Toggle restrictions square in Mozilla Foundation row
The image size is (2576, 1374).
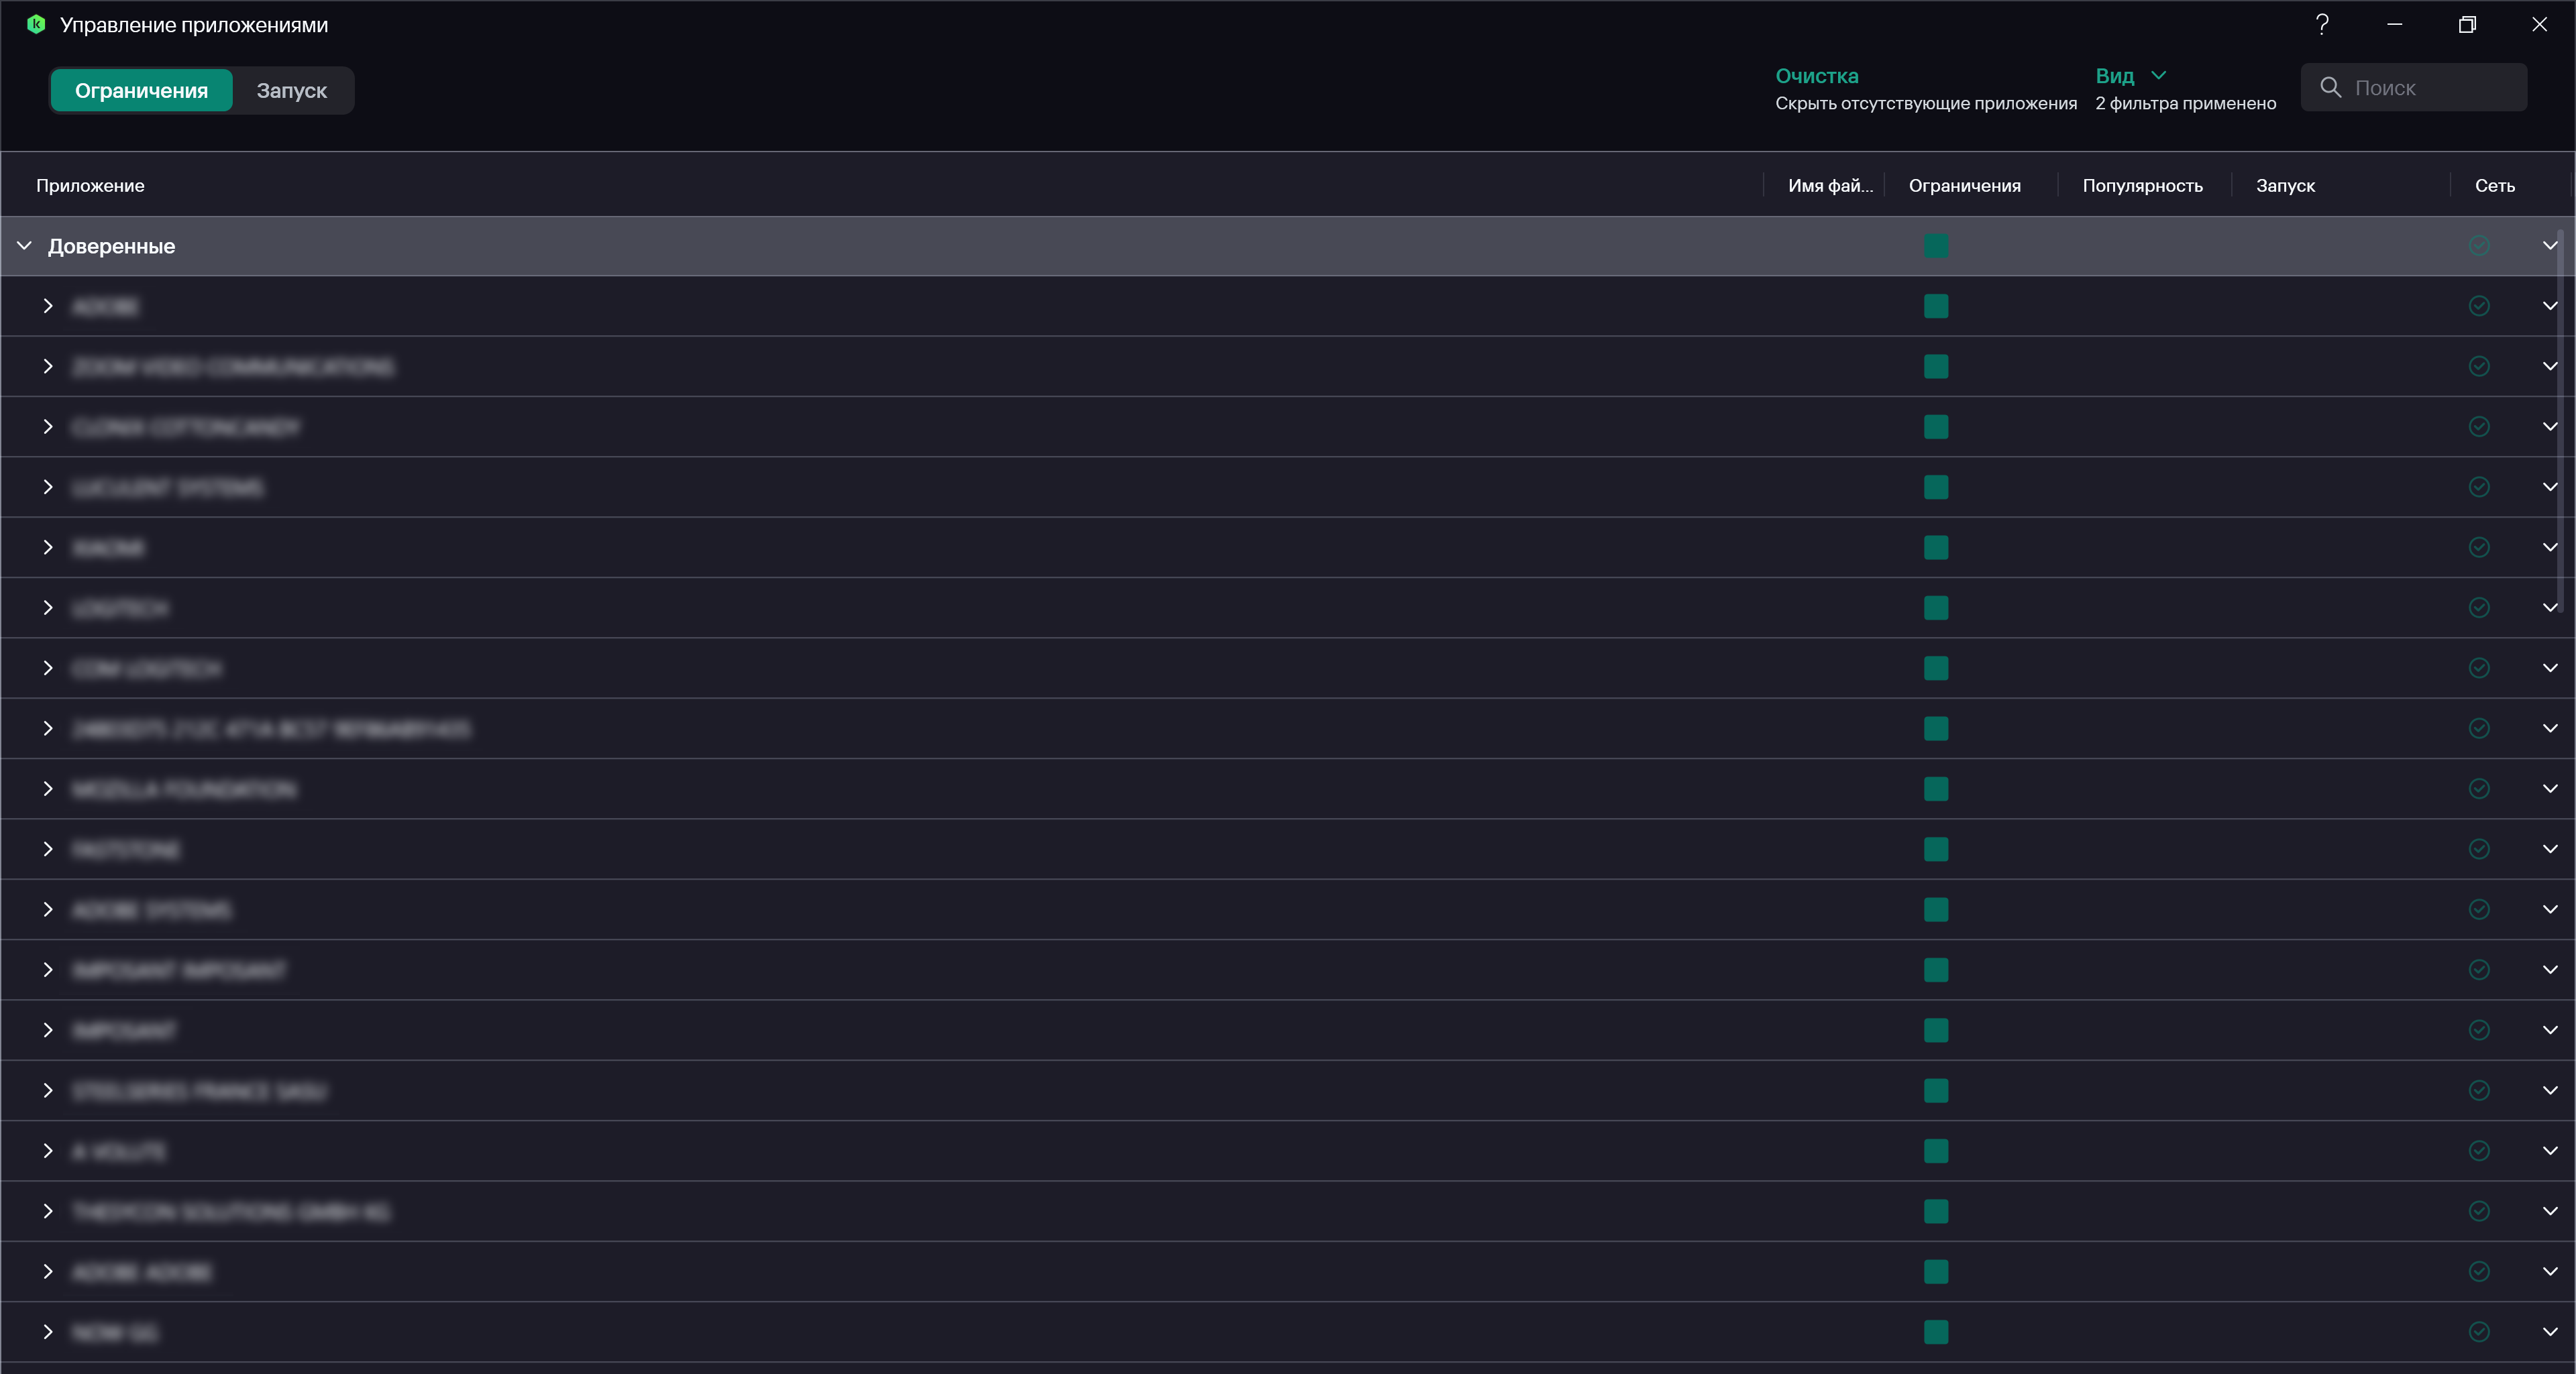1935,789
